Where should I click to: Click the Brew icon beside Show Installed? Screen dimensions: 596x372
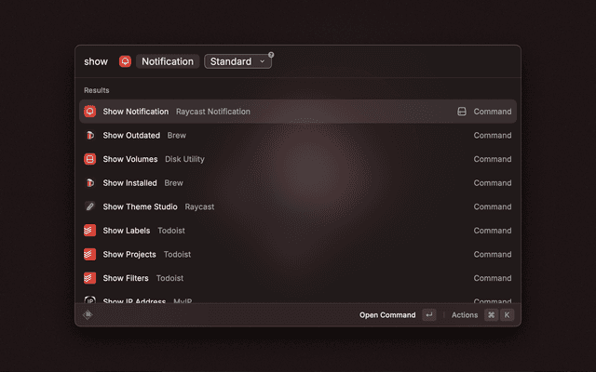point(90,183)
